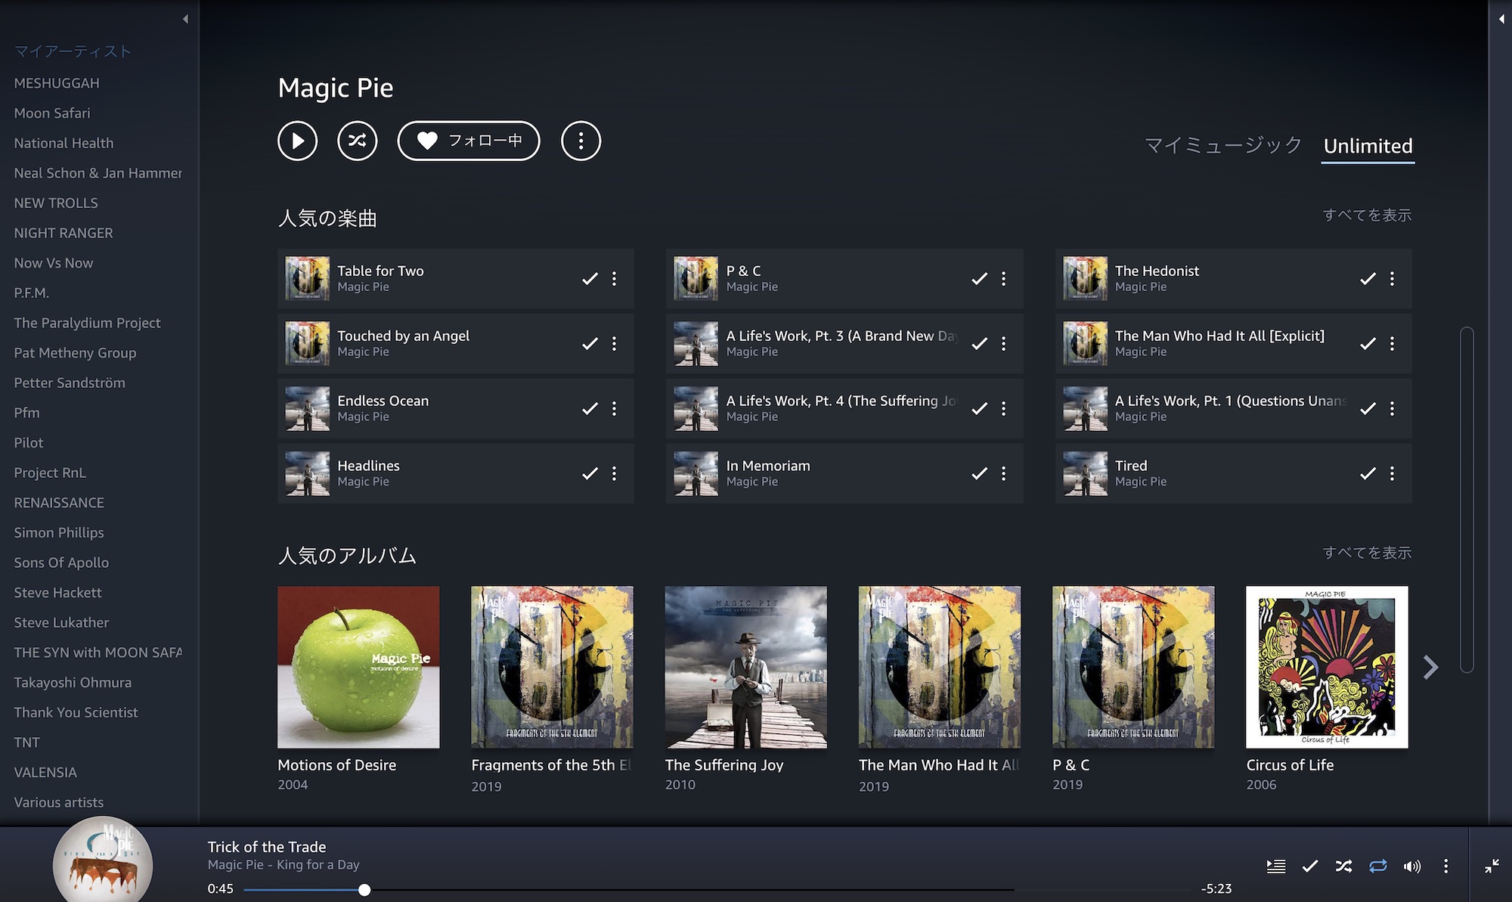This screenshot has height=902, width=1512.
Task: Open the play queue icon
Action: pos(1276,866)
